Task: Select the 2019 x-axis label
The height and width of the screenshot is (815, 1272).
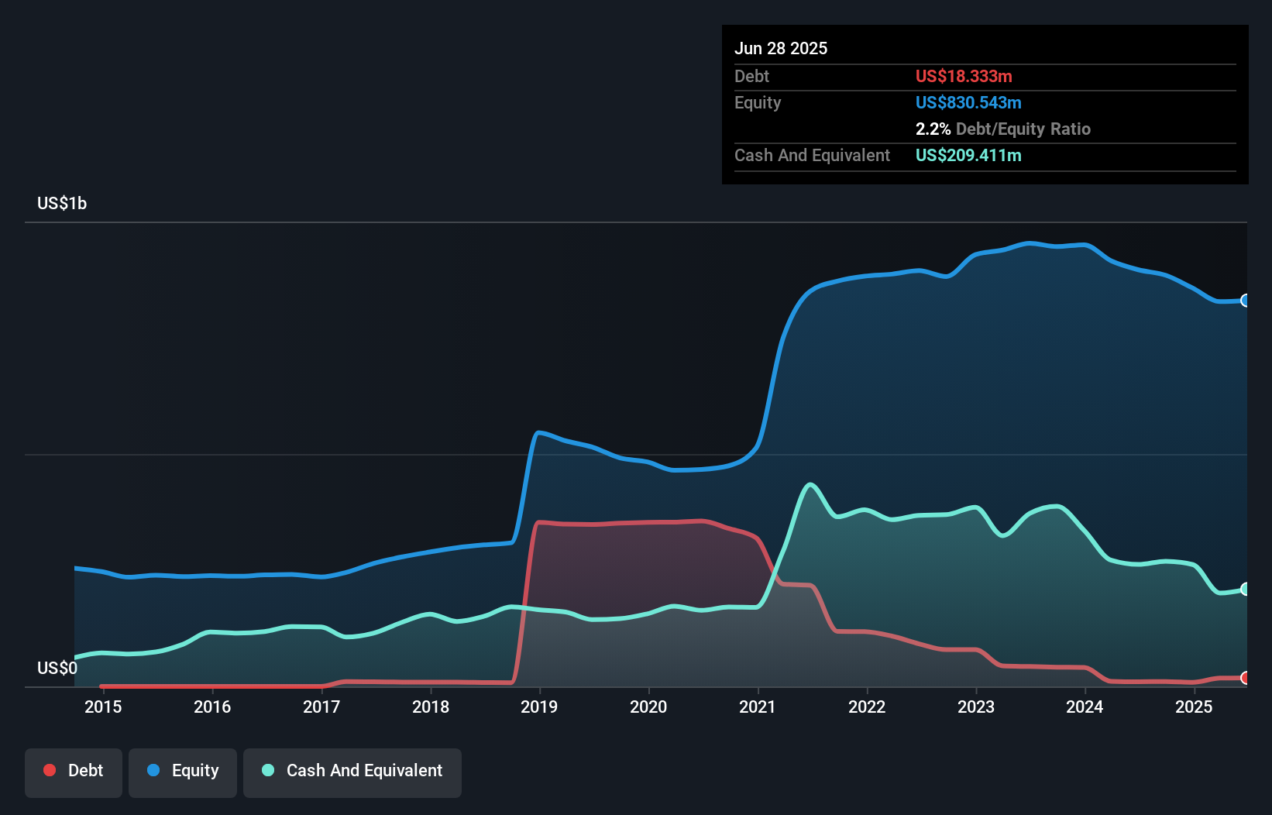Action: tap(539, 707)
